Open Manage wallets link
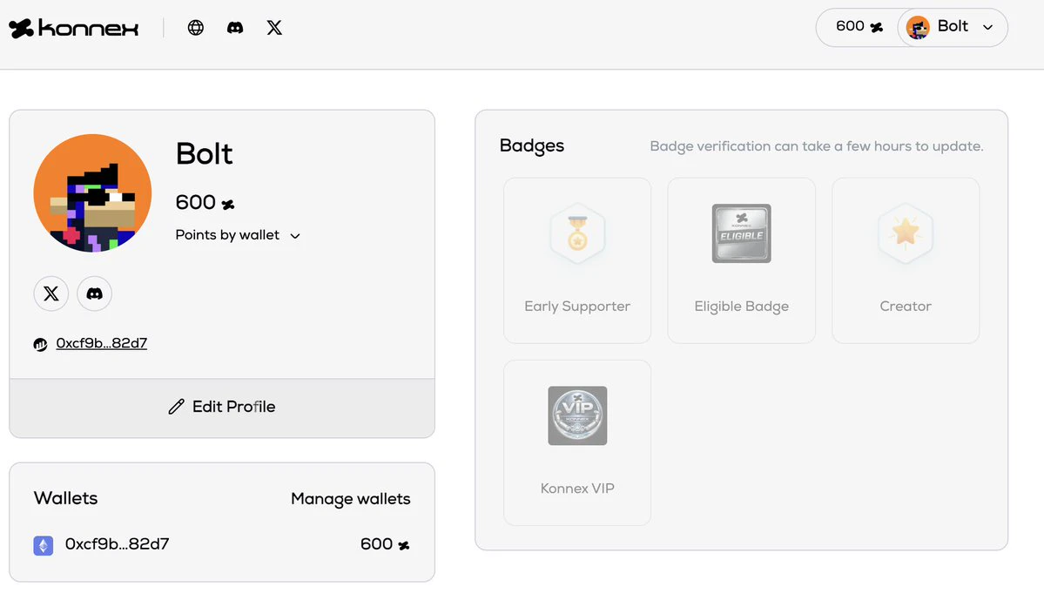The image size is (1044, 600). click(351, 499)
